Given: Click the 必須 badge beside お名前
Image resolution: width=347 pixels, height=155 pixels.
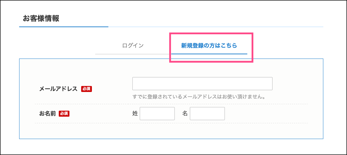Looking at the screenshot, I should (64, 114).
